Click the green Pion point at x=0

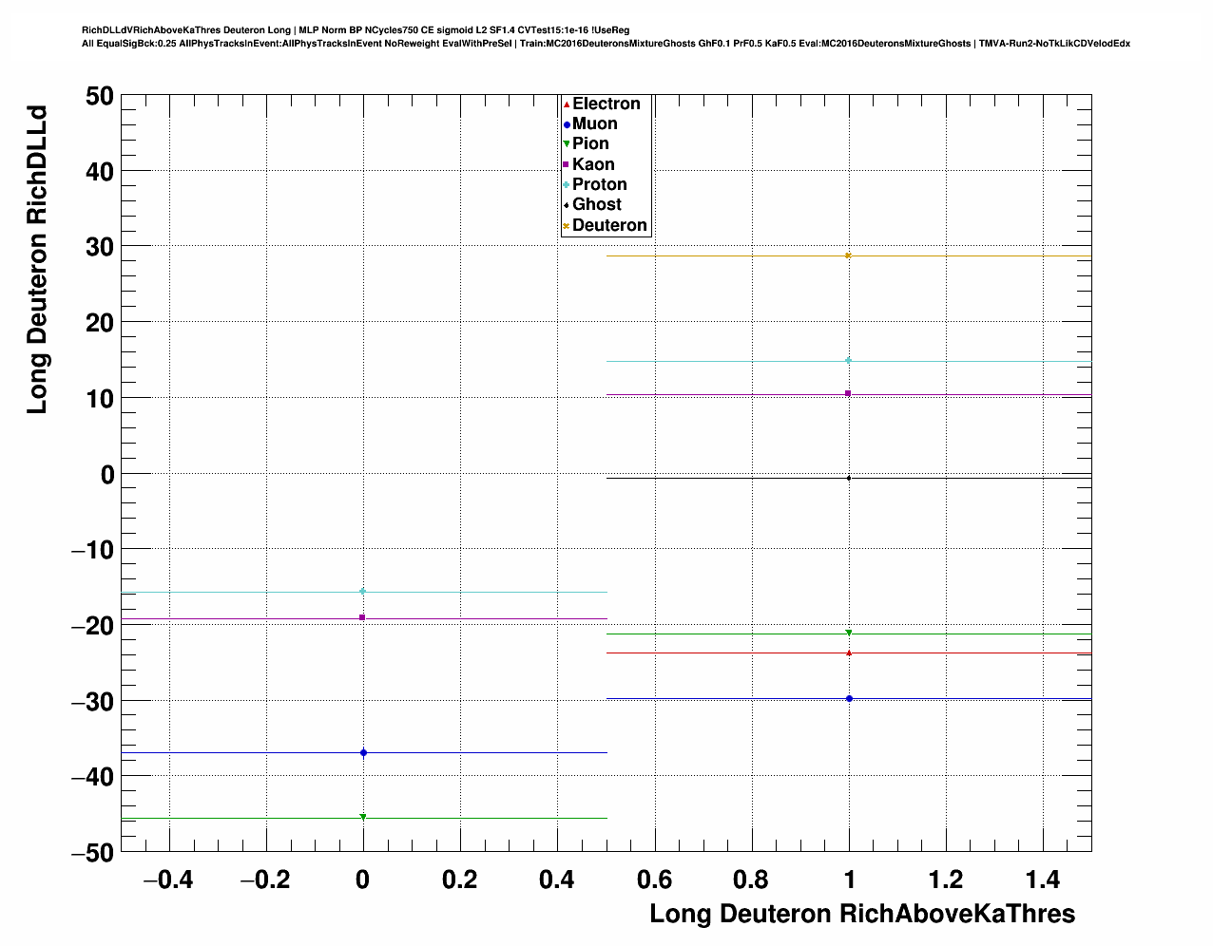(363, 817)
